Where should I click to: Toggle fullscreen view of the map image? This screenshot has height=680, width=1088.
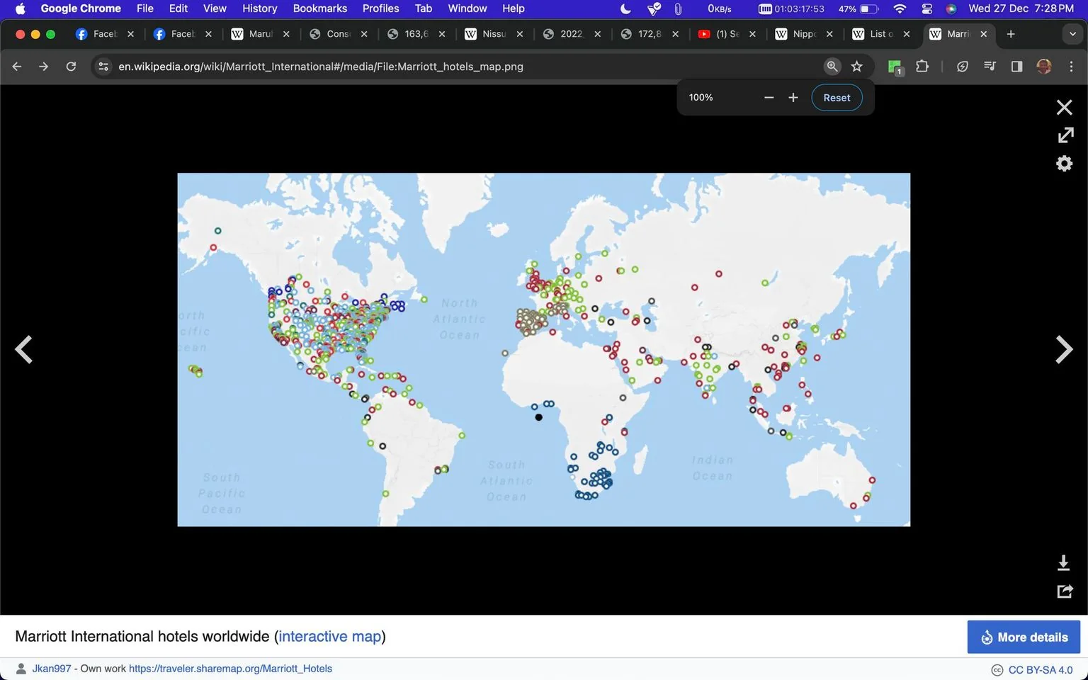(x=1065, y=135)
